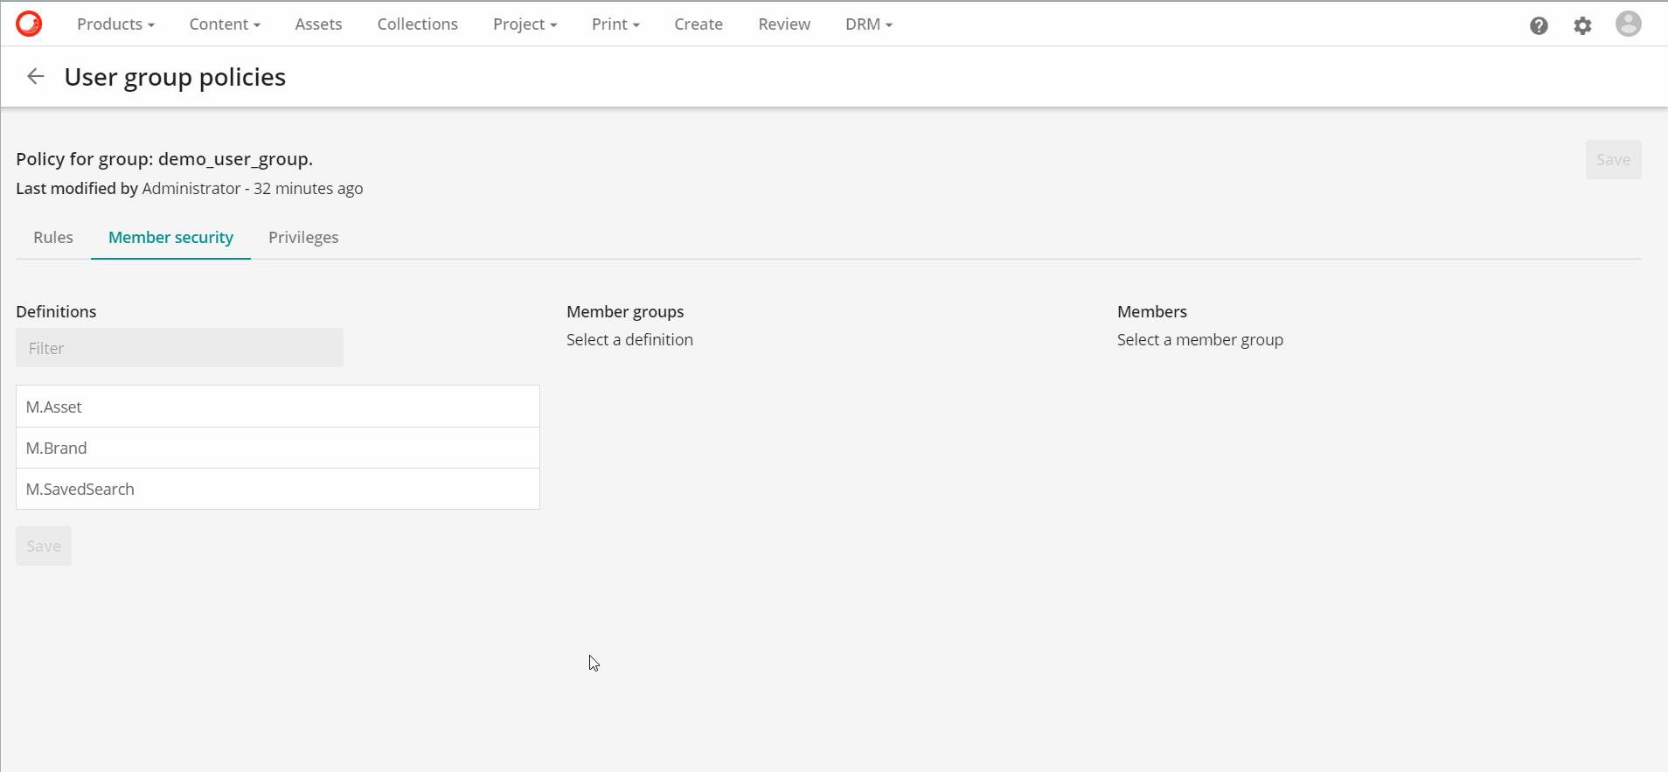Open the user profile avatar
Screen dimensions: 1668x772
(1628, 24)
